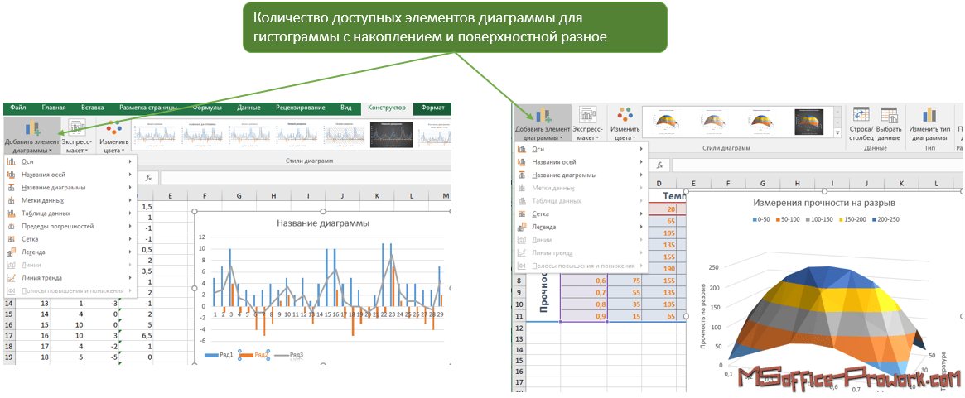Select the dark chart style thumbnail, left window
Screen dimensions: 965x398
point(393,136)
